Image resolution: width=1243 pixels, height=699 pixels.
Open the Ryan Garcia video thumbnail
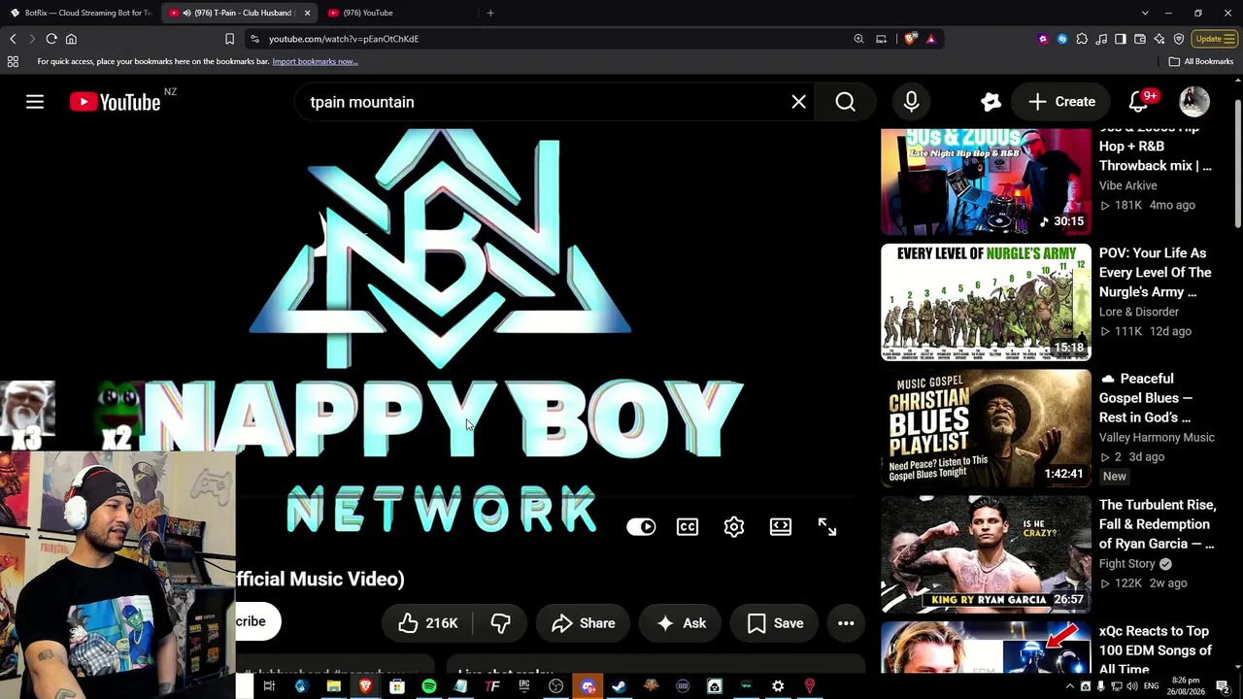tap(986, 554)
